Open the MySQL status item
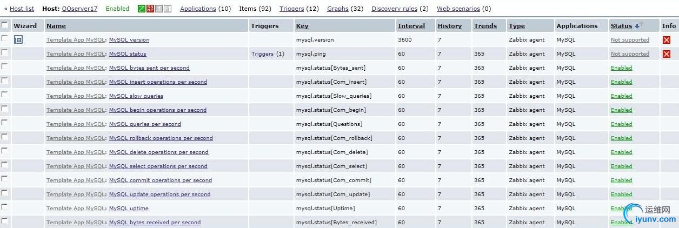 [128, 54]
